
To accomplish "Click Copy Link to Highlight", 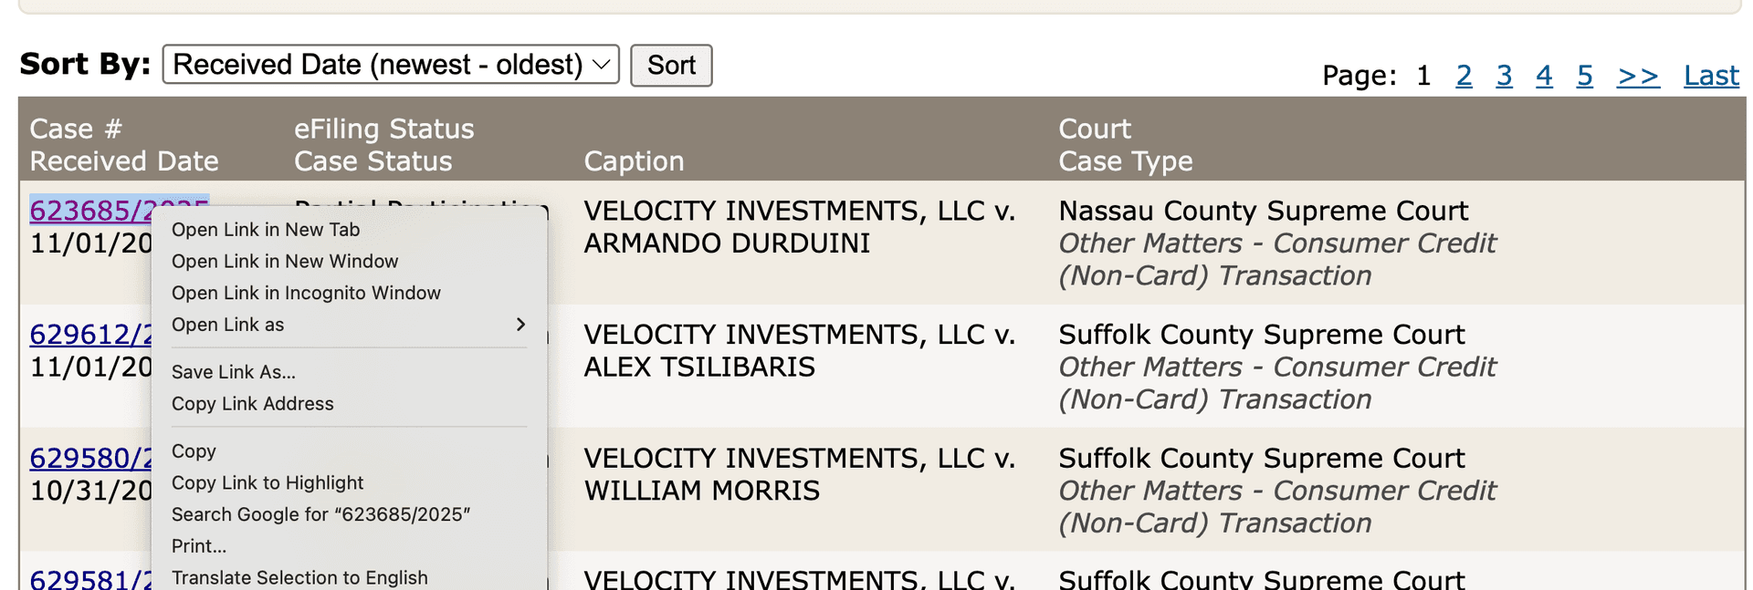I will [x=267, y=482].
